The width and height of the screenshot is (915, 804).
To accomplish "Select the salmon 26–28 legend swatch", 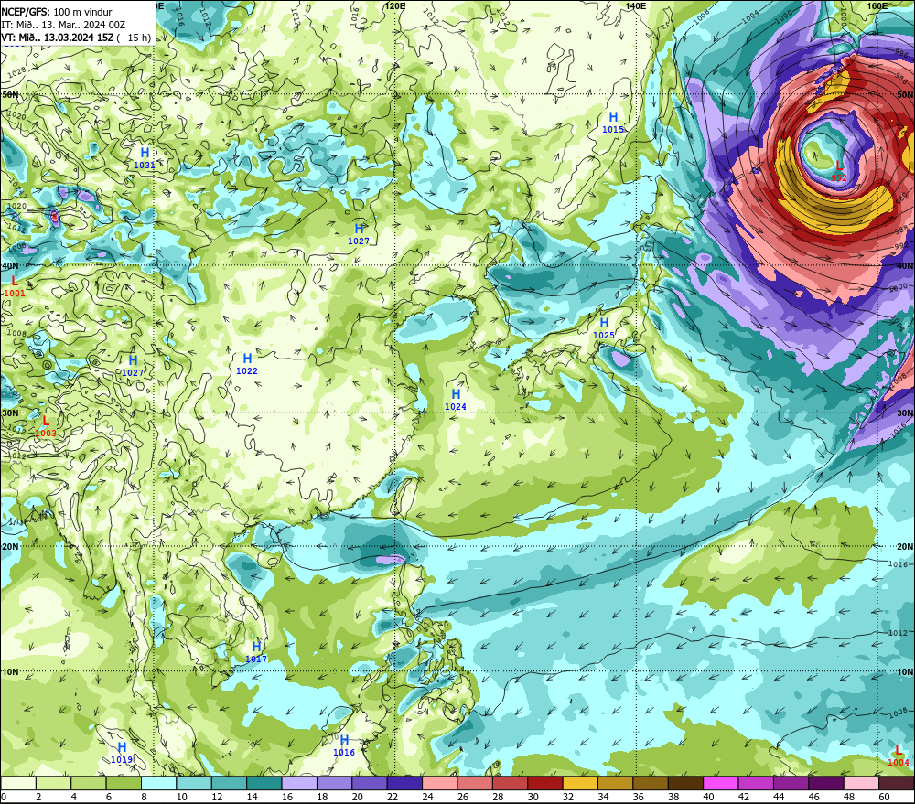I will [475, 783].
